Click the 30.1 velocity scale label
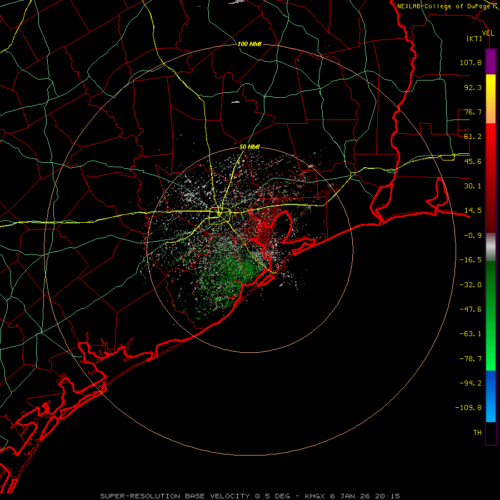Screen dimensions: 500x500 pyautogui.click(x=473, y=186)
